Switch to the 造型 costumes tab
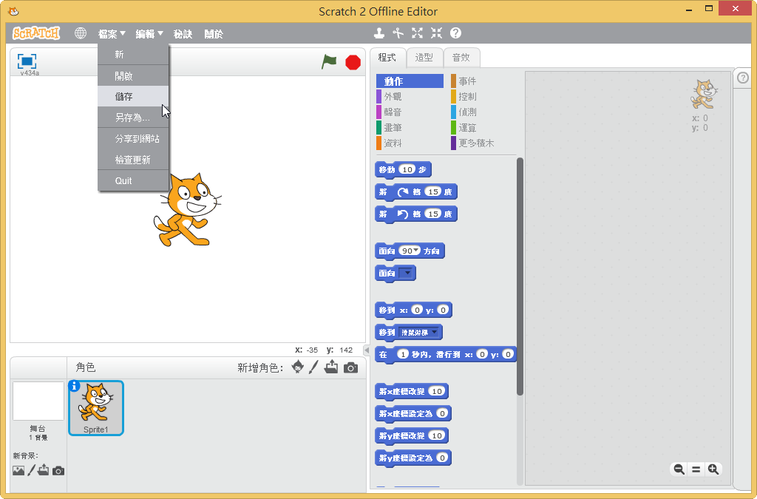Screen dimensions: 757x499 [x=424, y=58]
